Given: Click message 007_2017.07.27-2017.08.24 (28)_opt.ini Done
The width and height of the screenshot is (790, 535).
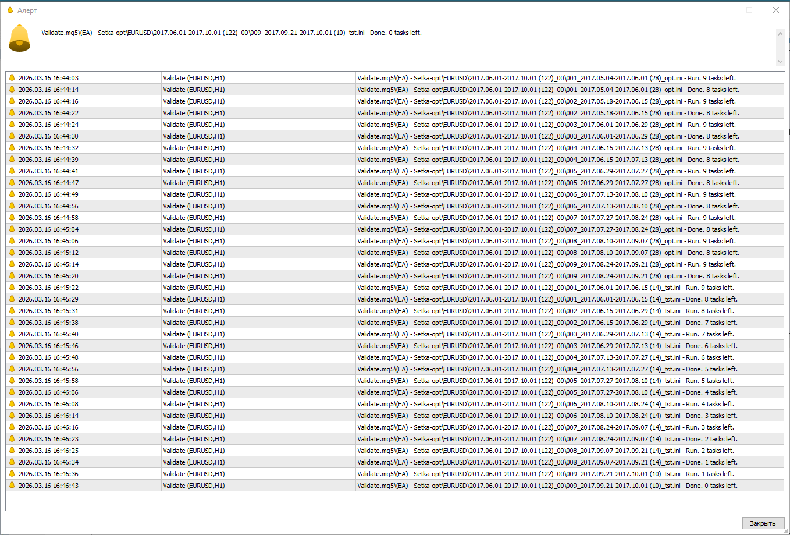Looking at the screenshot, I should point(548,229).
